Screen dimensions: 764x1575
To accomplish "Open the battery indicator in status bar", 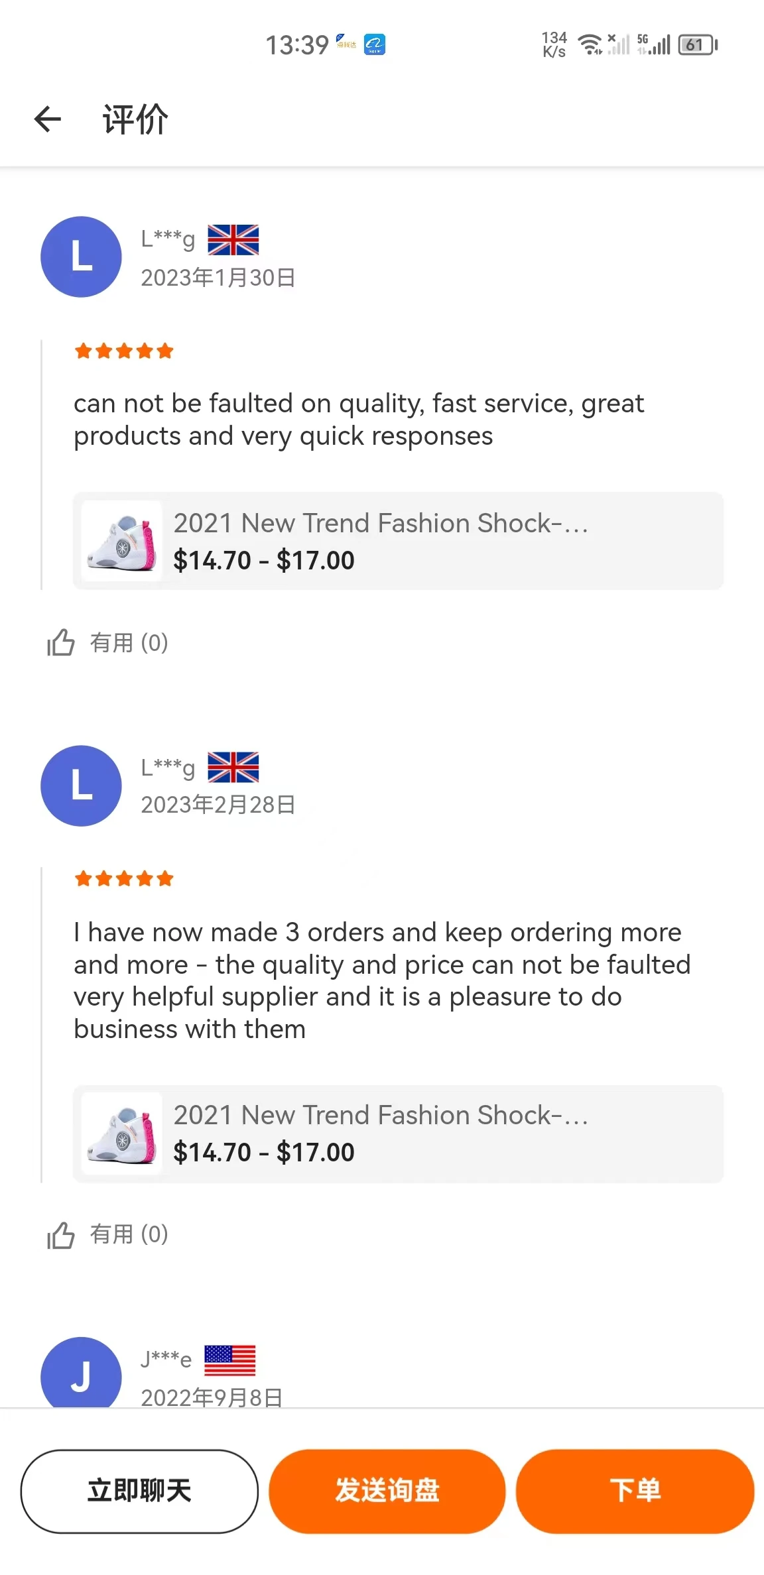I will click(x=697, y=45).
